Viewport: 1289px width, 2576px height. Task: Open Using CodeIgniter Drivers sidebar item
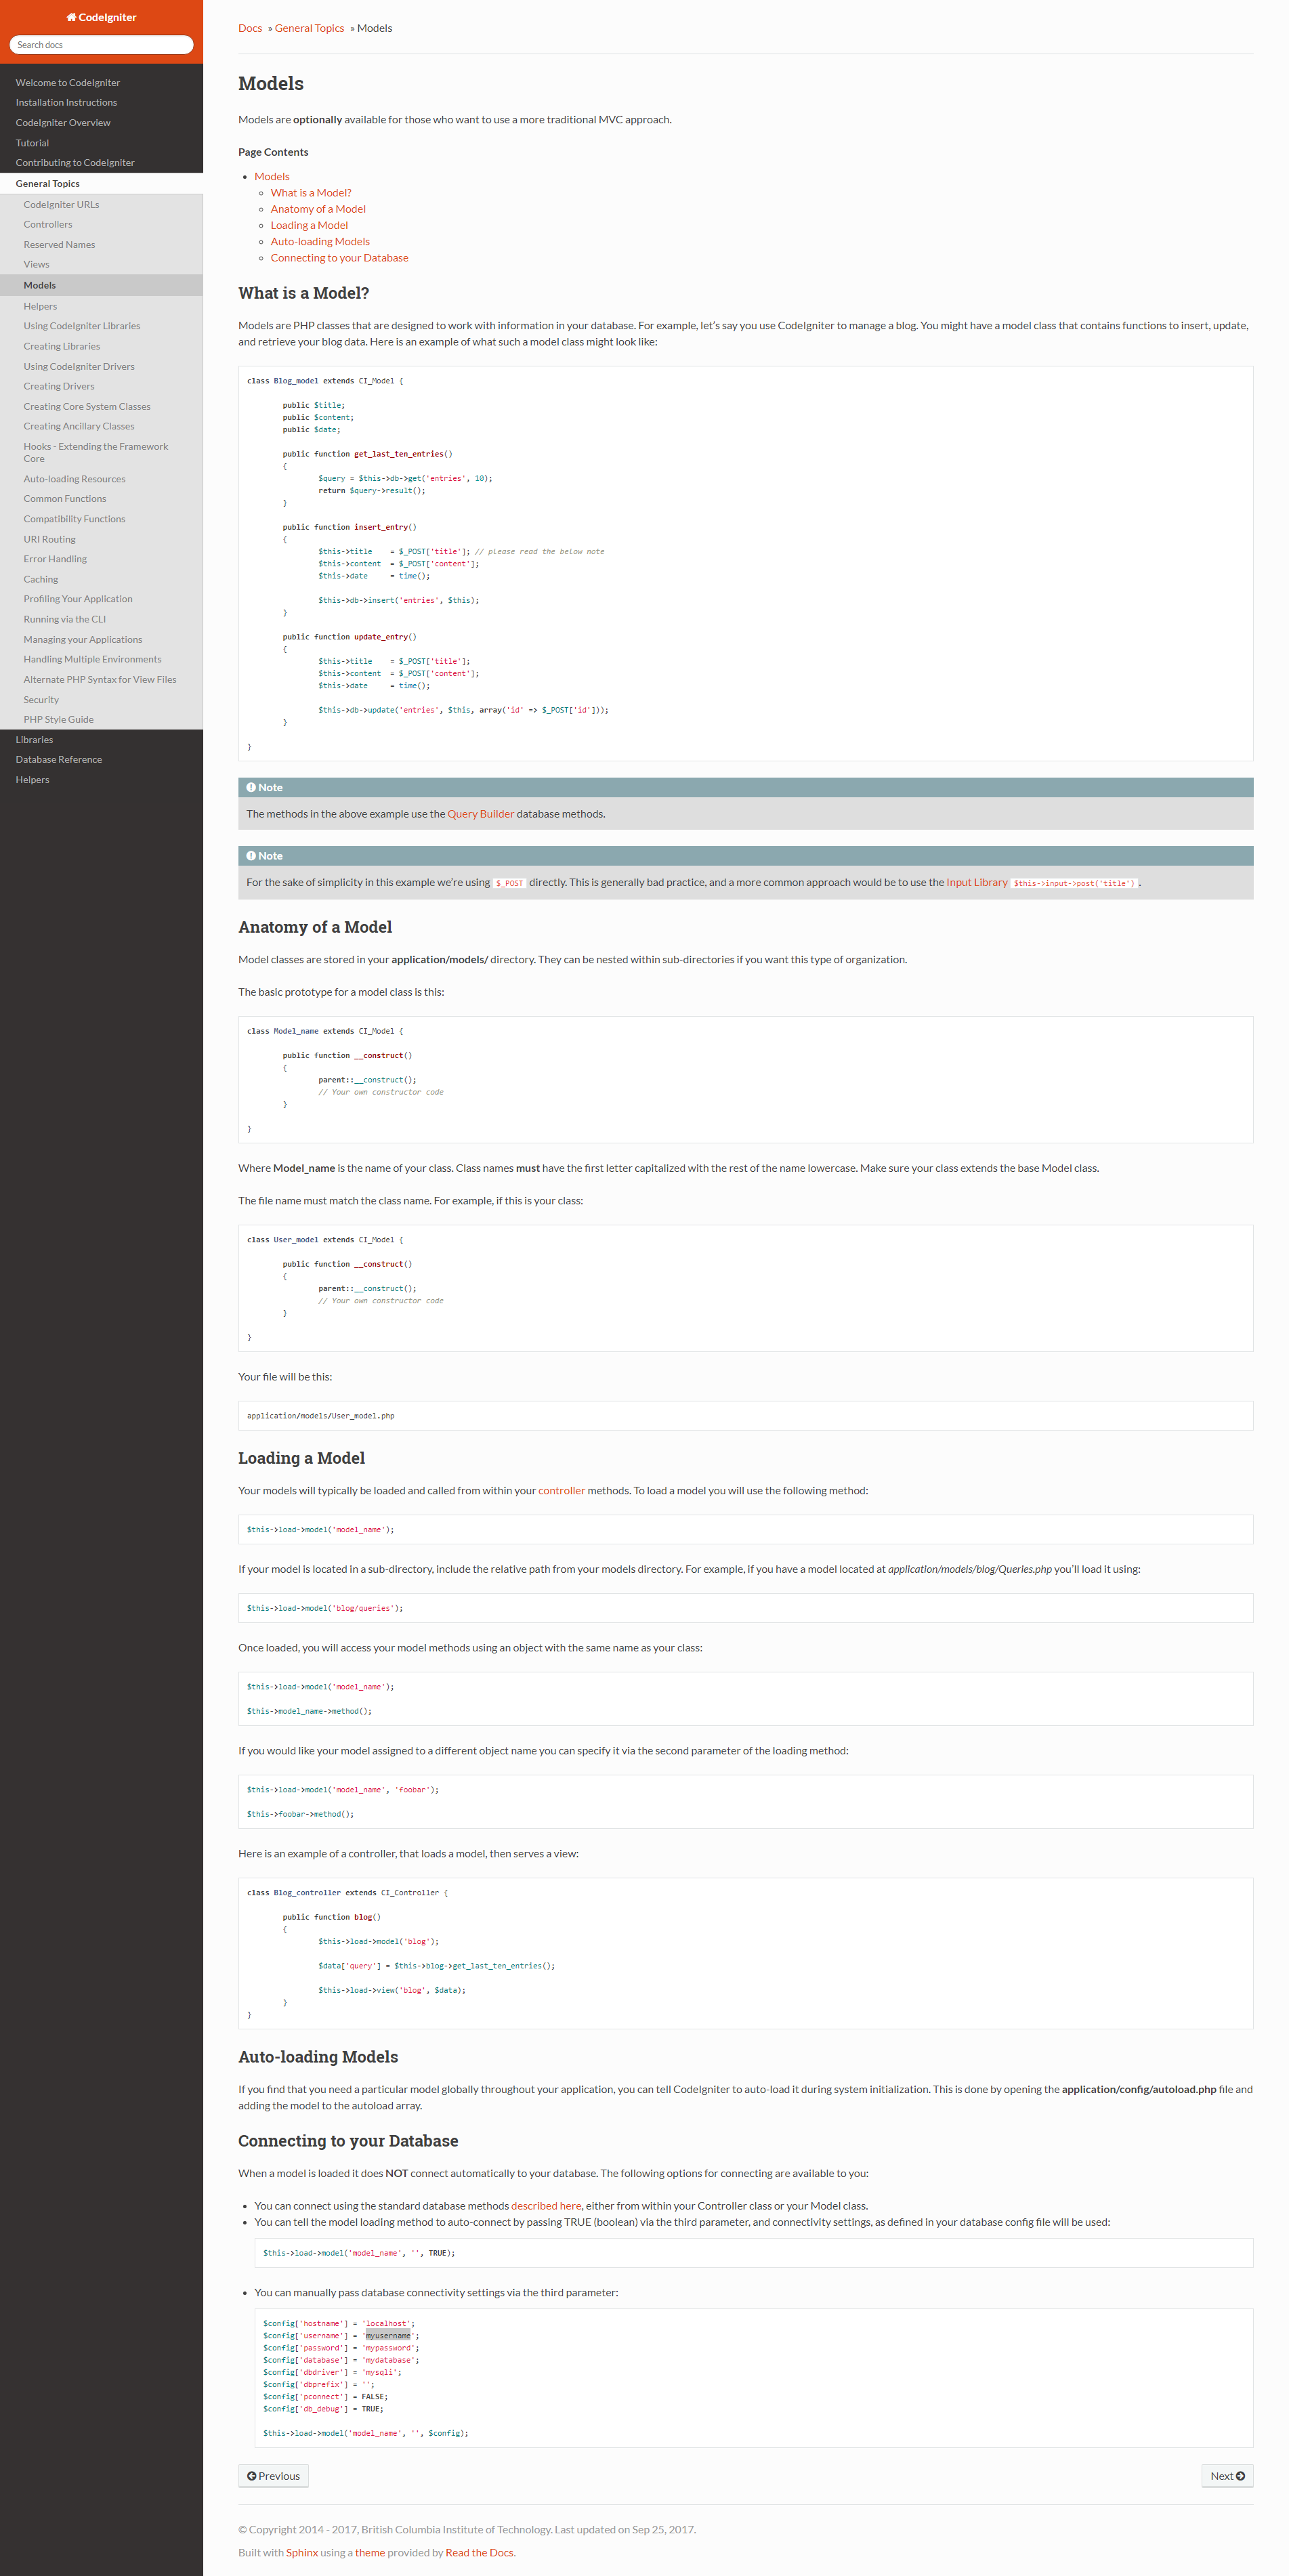[x=101, y=367]
